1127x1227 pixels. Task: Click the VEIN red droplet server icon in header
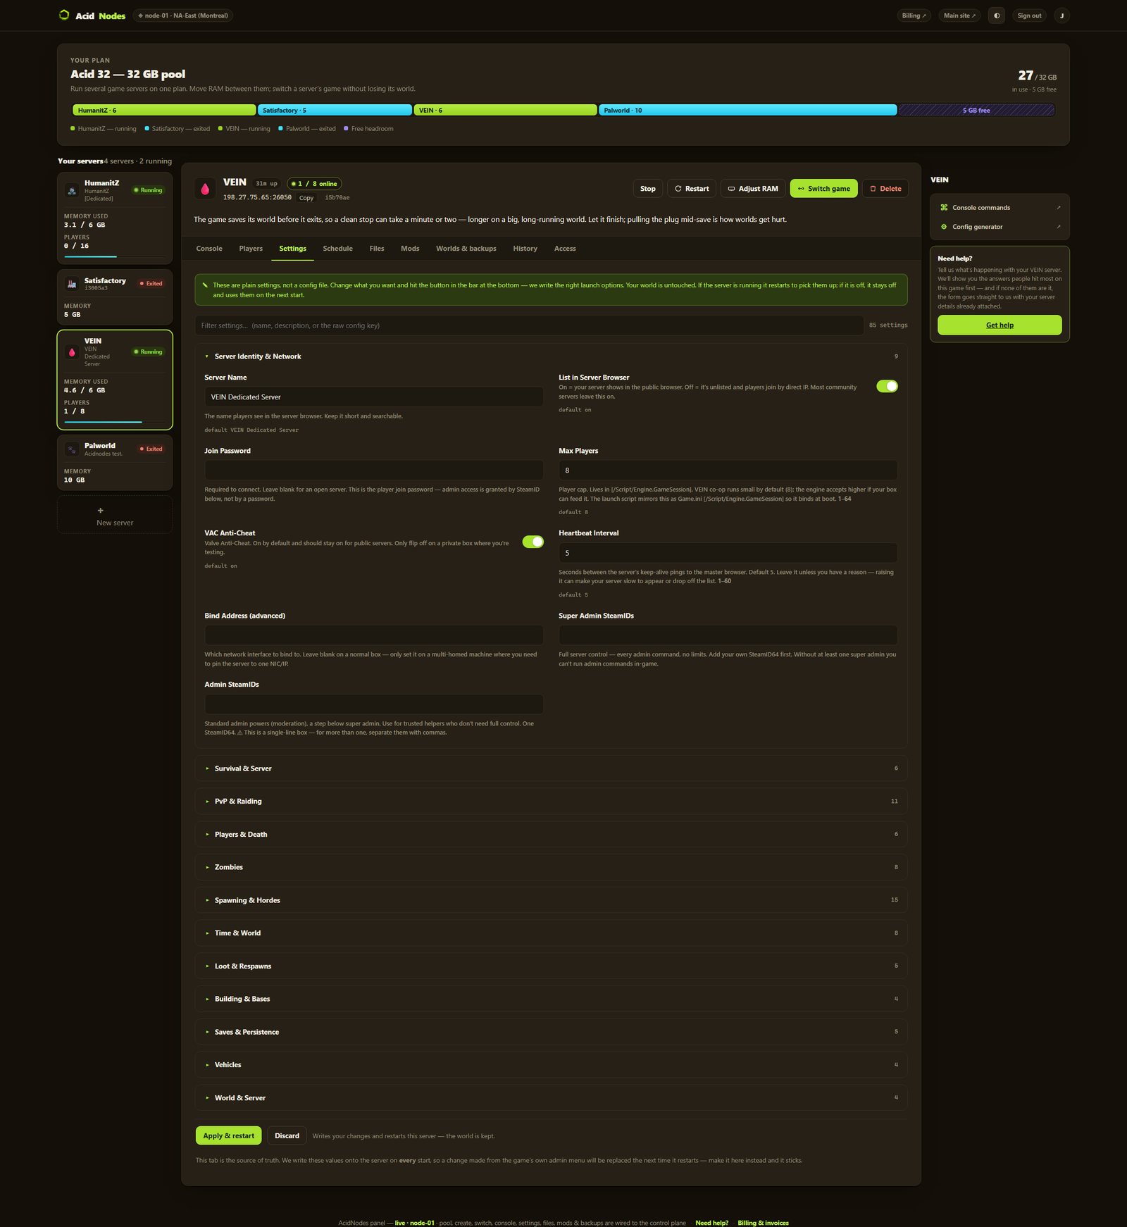coord(205,189)
